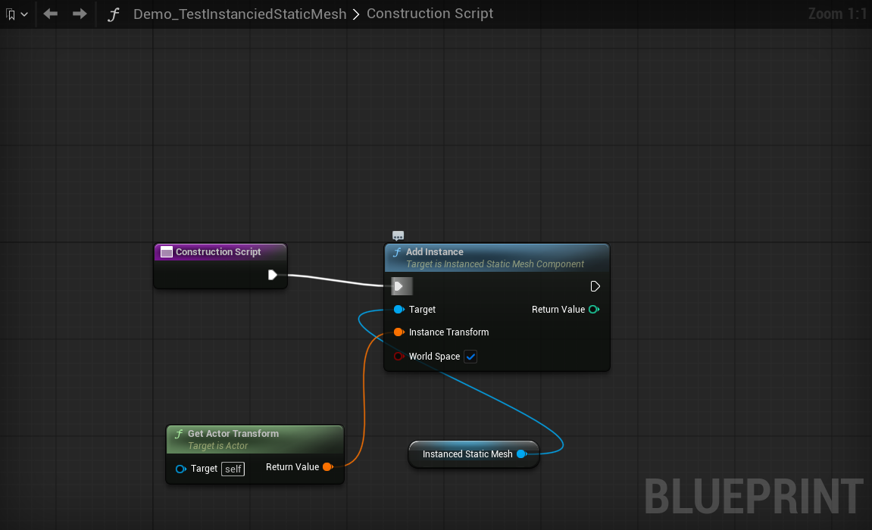Click Add Instance execution input pin
The image size is (872, 530).
coord(398,287)
